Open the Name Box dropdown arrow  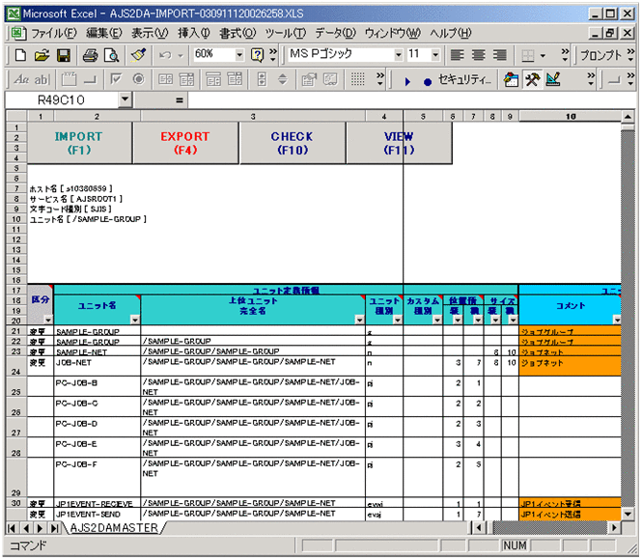pyautogui.click(x=126, y=99)
